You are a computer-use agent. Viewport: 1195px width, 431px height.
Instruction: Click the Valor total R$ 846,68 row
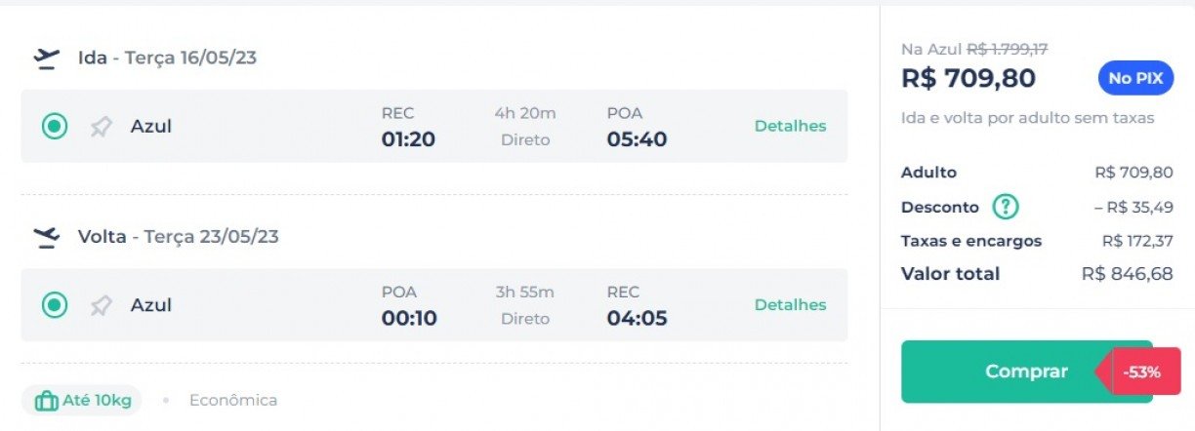pyautogui.click(x=1037, y=274)
